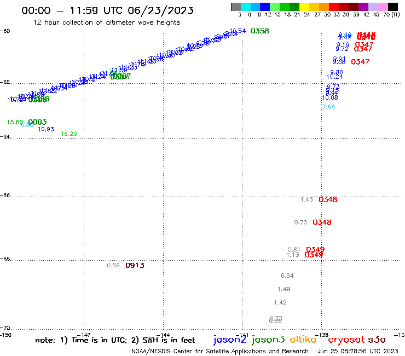Click the dark red '0913' time stamp
The width and height of the screenshot is (405, 356).
135,265
